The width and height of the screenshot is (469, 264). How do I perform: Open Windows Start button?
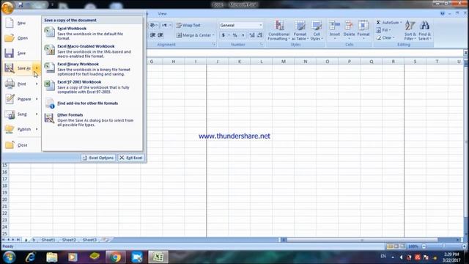tap(9, 257)
